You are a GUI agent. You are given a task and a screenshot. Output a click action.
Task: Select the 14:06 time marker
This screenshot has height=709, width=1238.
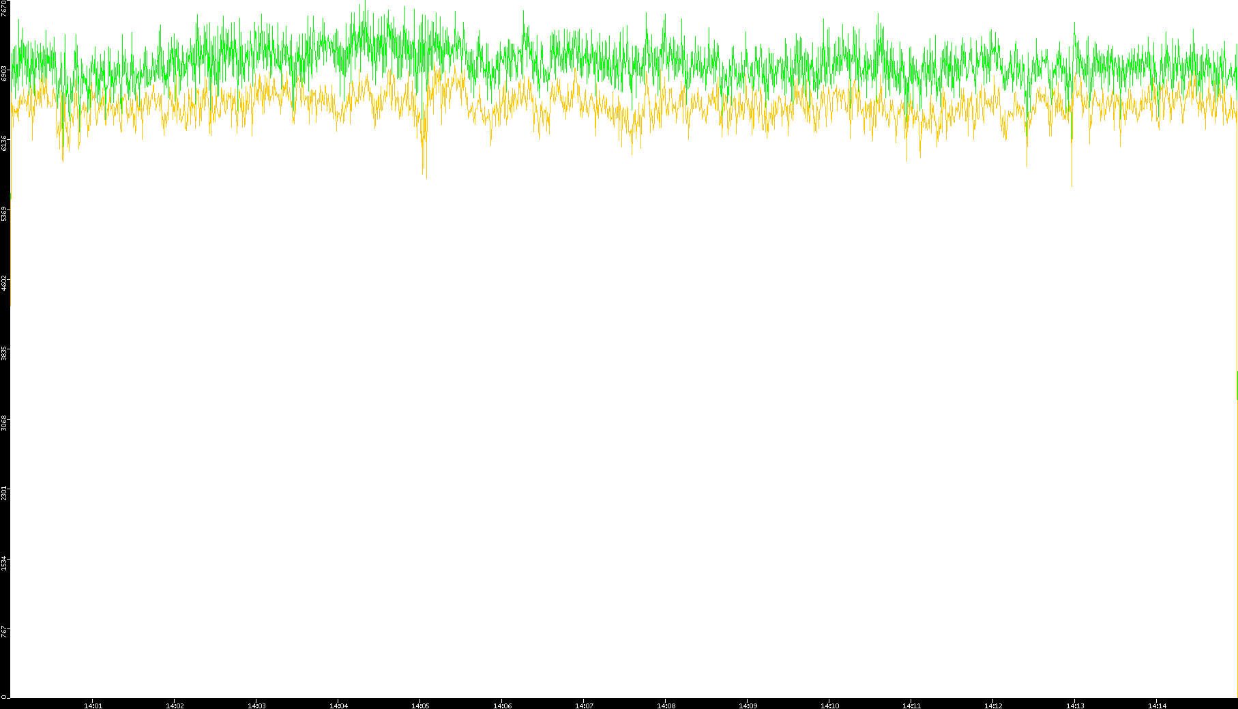pyautogui.click(x=502, y=706)
